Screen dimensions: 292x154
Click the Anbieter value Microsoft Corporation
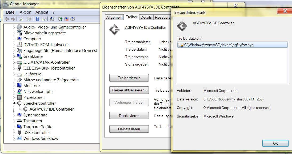tap(220, 91)
